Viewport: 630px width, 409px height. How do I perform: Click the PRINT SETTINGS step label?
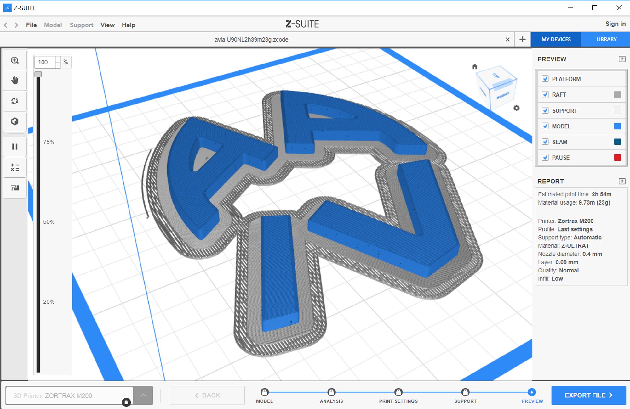[x=398, y=401]
